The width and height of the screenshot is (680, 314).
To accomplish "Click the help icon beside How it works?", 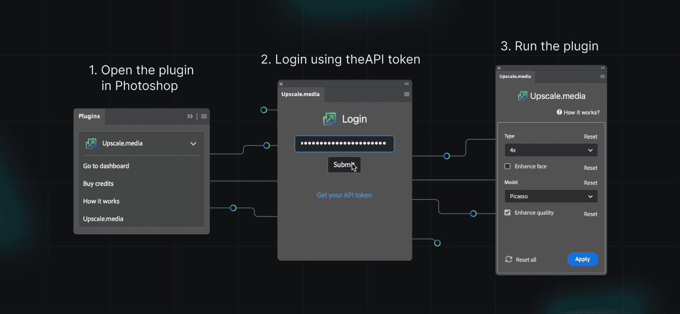I will coord(559,112).
